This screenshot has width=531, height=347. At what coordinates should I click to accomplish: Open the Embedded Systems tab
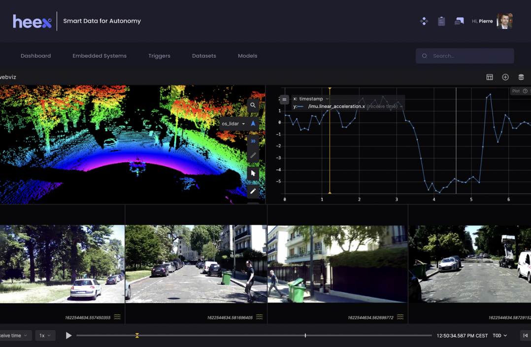coord(100,56)
